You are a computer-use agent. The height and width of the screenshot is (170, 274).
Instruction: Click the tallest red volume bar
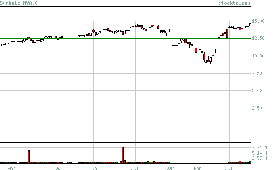[x=123, y=155]
